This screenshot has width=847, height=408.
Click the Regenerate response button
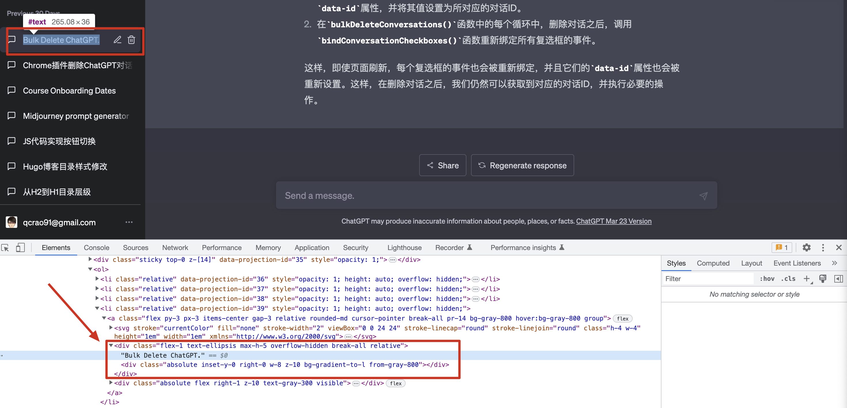pos(522,165)
